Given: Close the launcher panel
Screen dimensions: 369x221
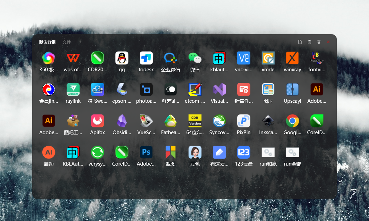Looking at the screenshot, I should tap(328, 42).
